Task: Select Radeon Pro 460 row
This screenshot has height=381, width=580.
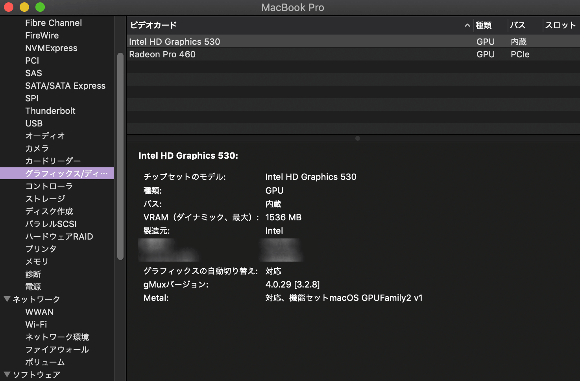Action: coord(353,54)
